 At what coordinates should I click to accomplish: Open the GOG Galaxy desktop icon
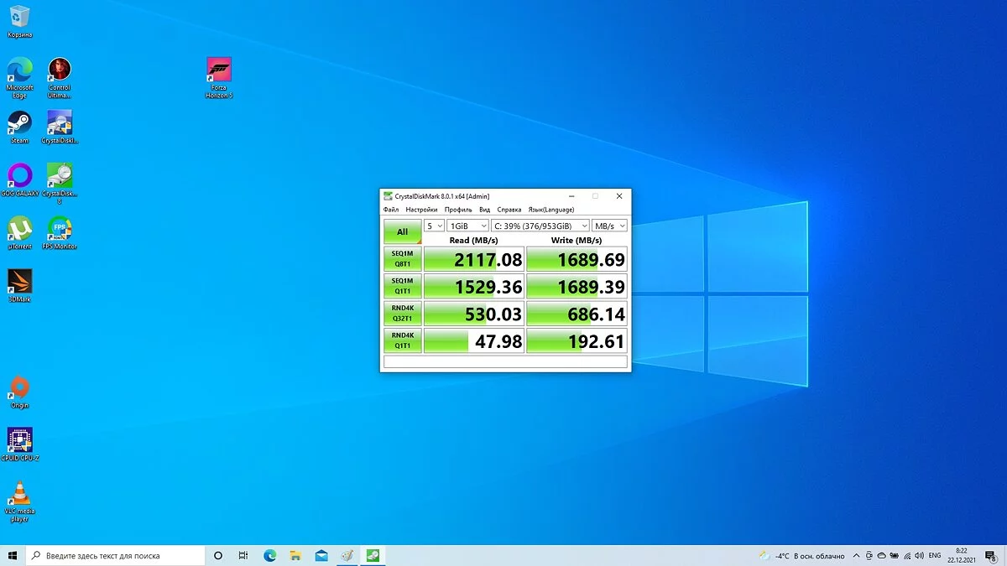point(19,176)
